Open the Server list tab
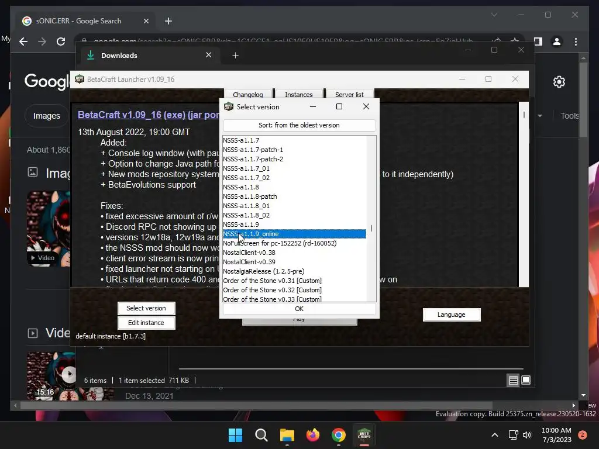This screenshot has height=449, width=599. (349, 94)
